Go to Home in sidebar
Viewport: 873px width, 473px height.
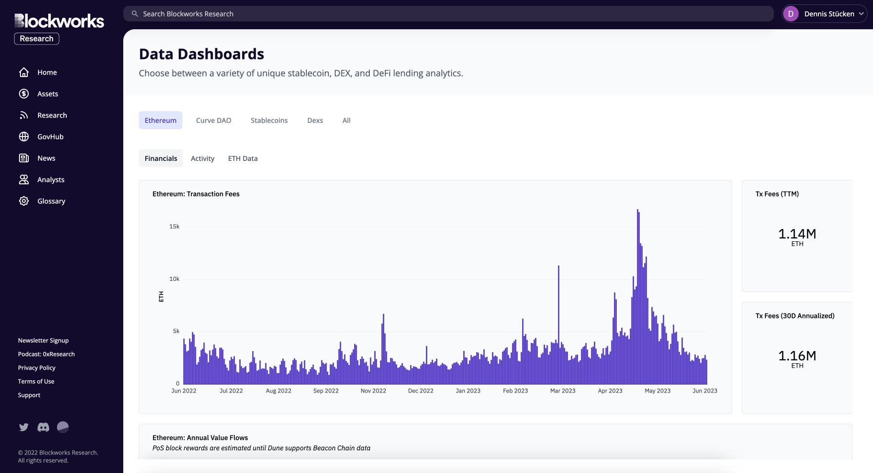47,72
